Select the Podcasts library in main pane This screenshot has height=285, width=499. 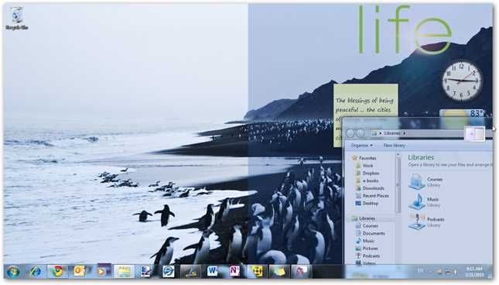(427, 221)
